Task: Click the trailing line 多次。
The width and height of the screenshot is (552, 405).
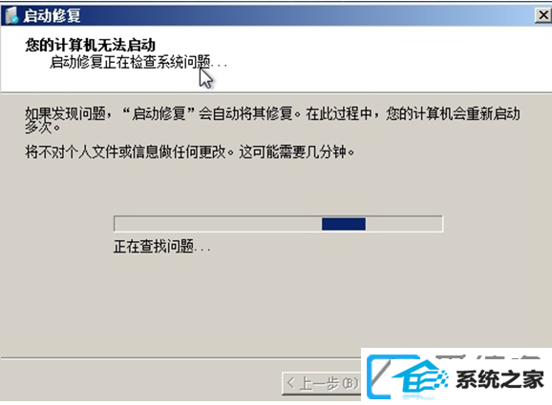Action: (x=42, y=127)
